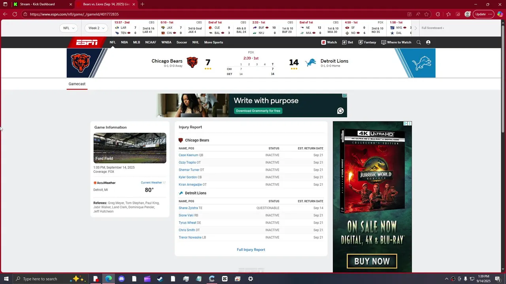Open Discord from the taskbar
The height and width of the screenshot is (284, 506).
(x=121, y=279)
